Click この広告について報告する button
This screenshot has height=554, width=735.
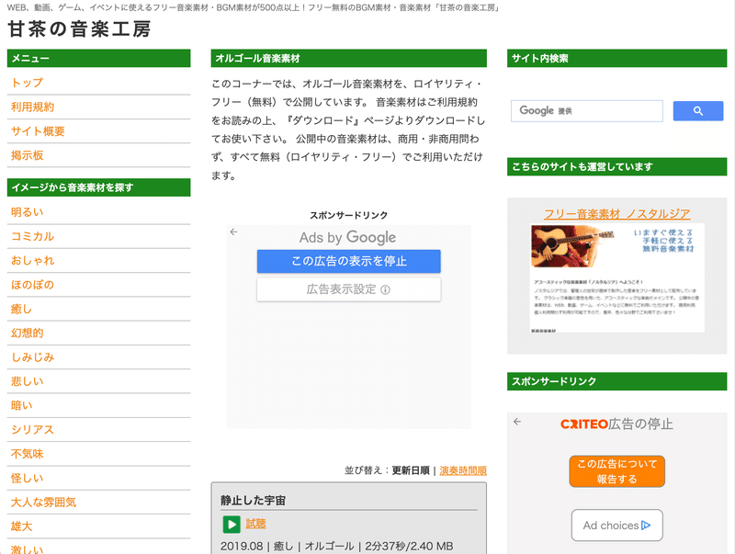click(616, 471)
